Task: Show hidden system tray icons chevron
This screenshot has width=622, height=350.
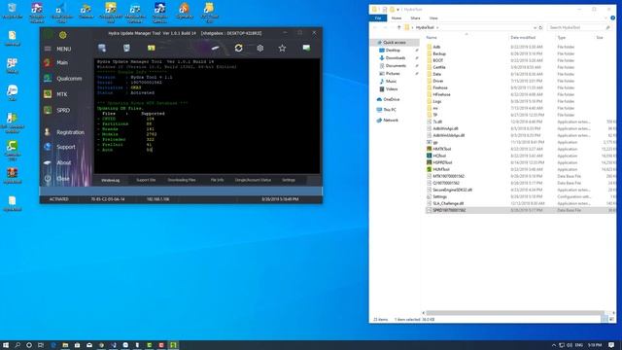Action: pos(553,345)
